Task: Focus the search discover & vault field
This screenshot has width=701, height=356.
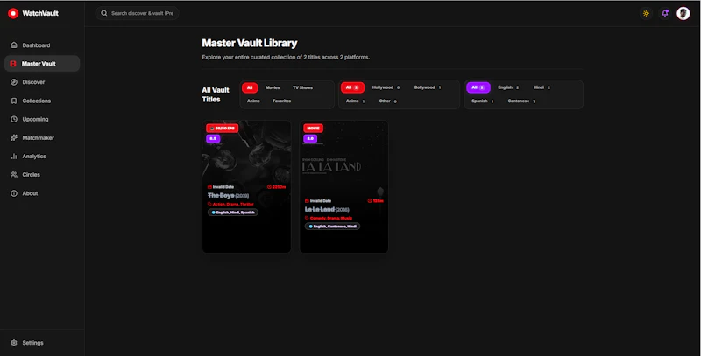Action: point(137,13)
